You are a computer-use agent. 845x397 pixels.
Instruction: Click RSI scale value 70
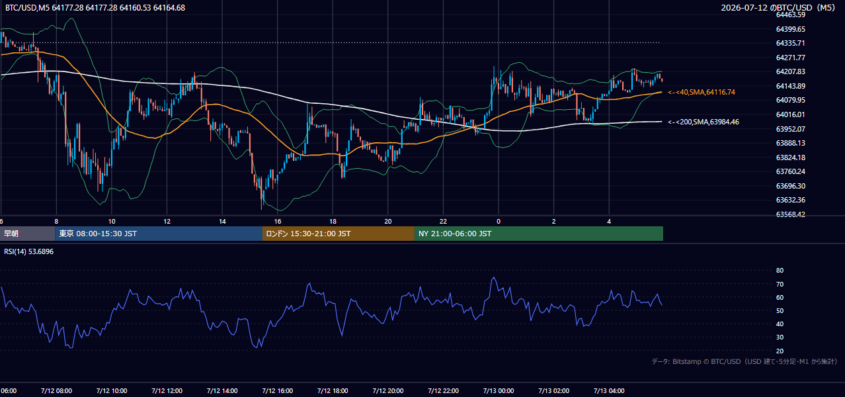[780, 284]
